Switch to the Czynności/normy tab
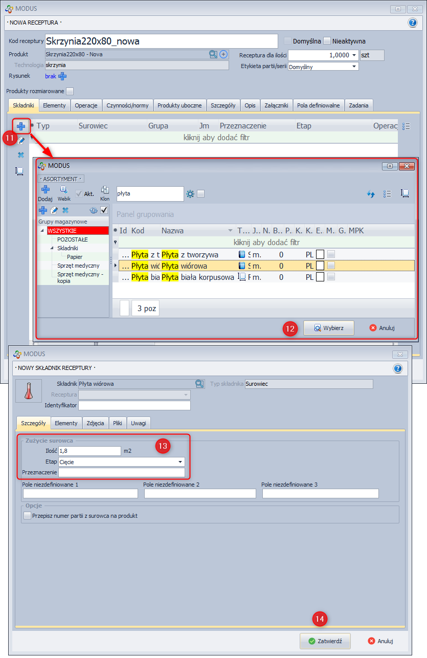The image size is (427, 658). point(127,105)
